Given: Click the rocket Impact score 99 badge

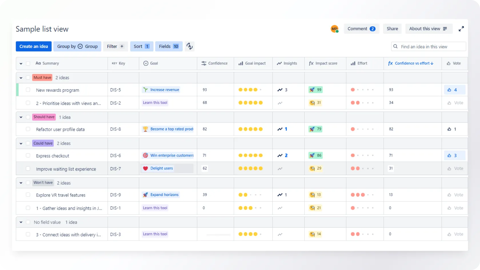Looking at the screenshot, I should [316, 90].
